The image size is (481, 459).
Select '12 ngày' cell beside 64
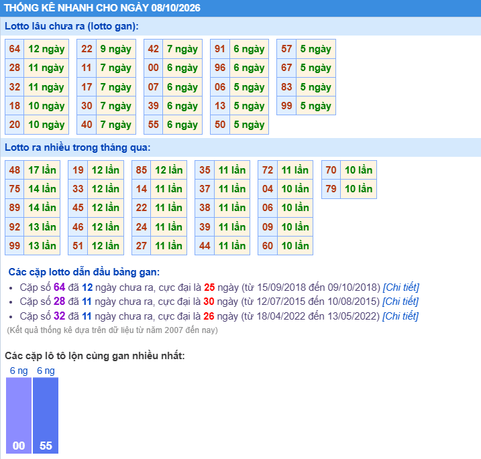pos(46,49)
